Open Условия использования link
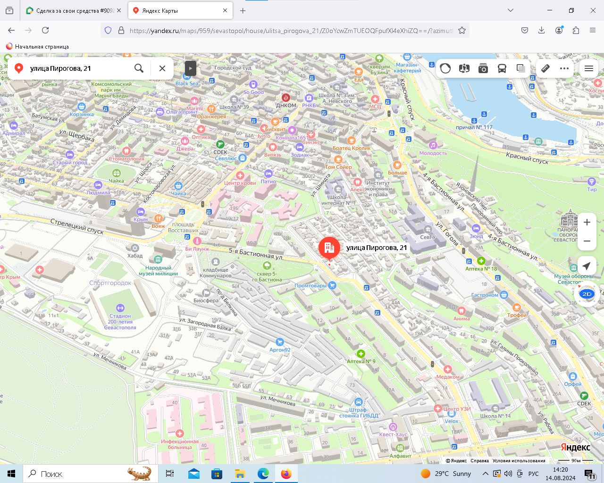The image size is (604, 483). [x=519, y=461]
